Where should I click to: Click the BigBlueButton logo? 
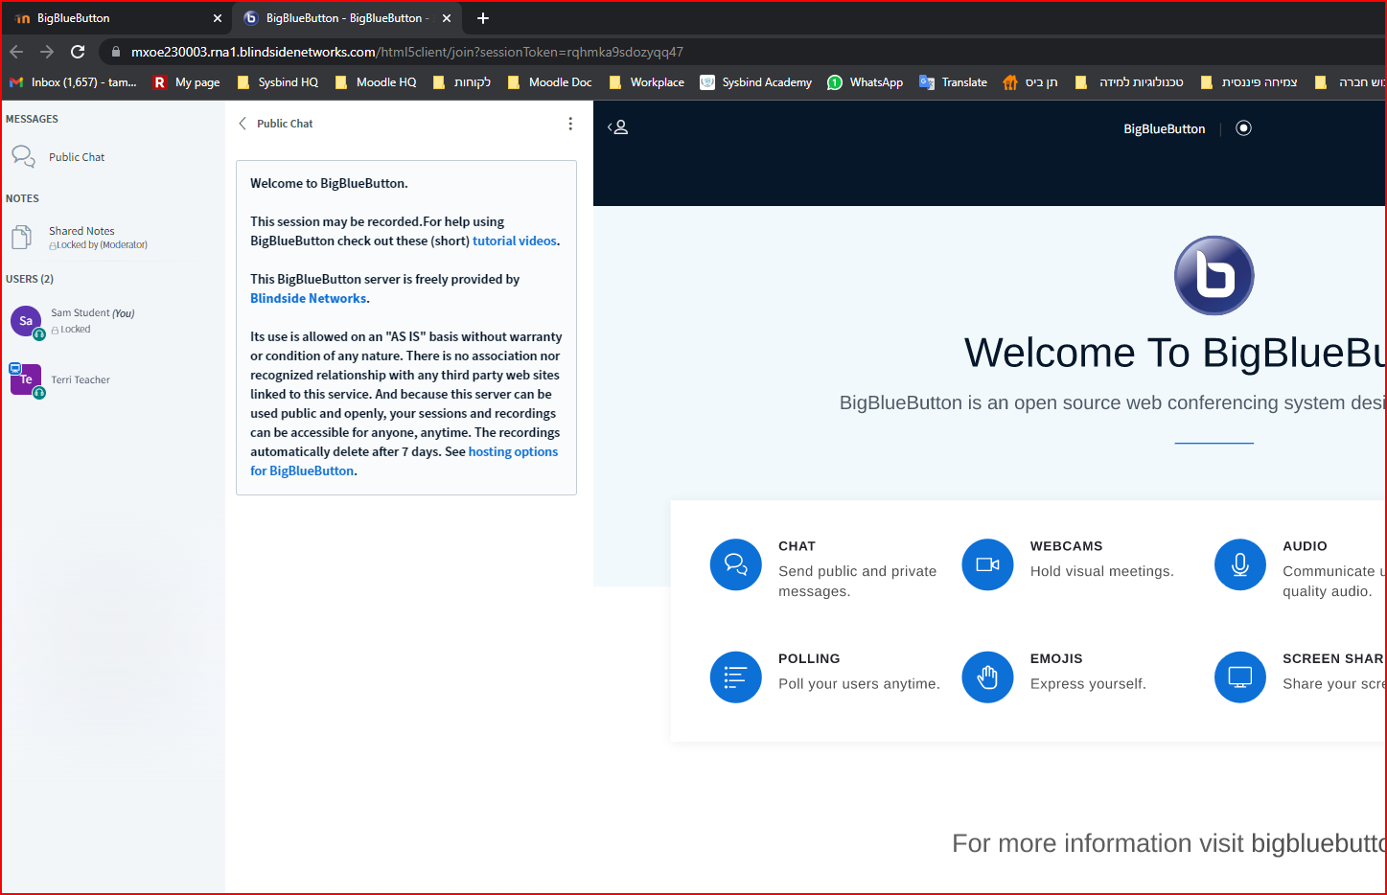[1214, 276]
